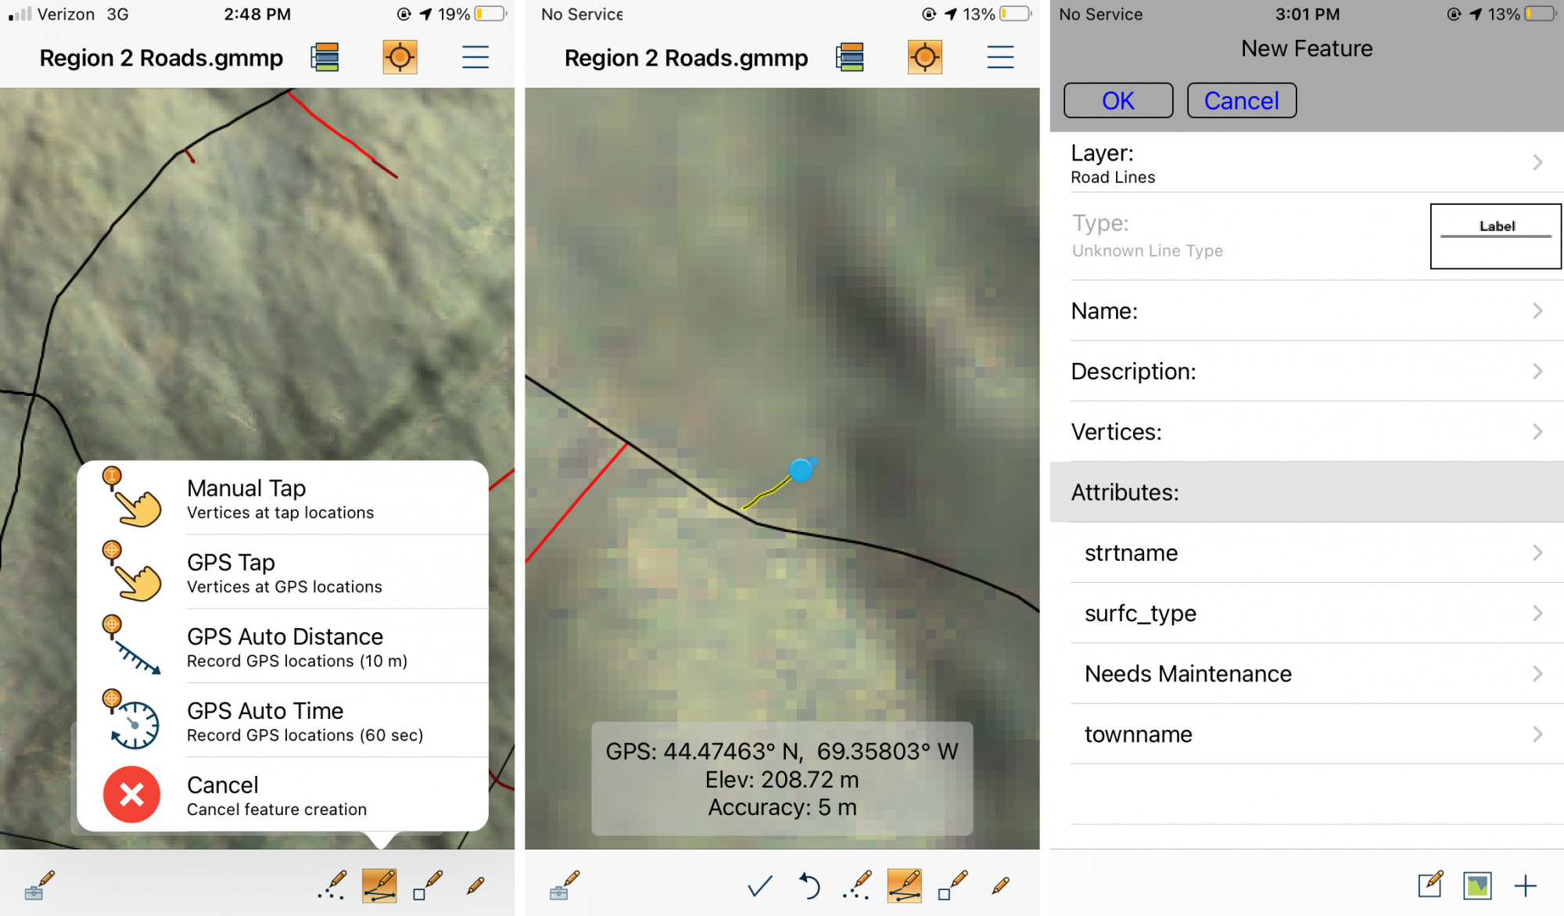Tap the checkmark to finish the line

click(759, 886)
